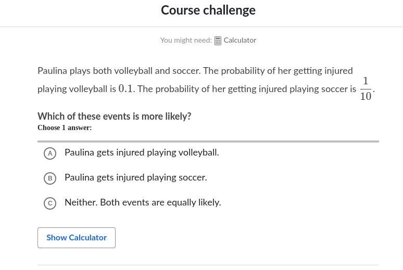Screen dimensions: 403x270
Task: Select radio option B circle
Action: point(50,178)
